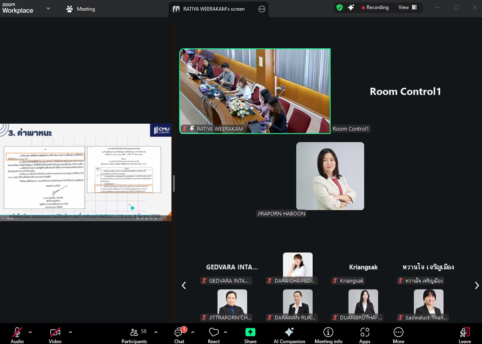Click the green encryption shield icon
Image resolution: width=482 pixels, height=344 pixels.
[x=340, y=8]
